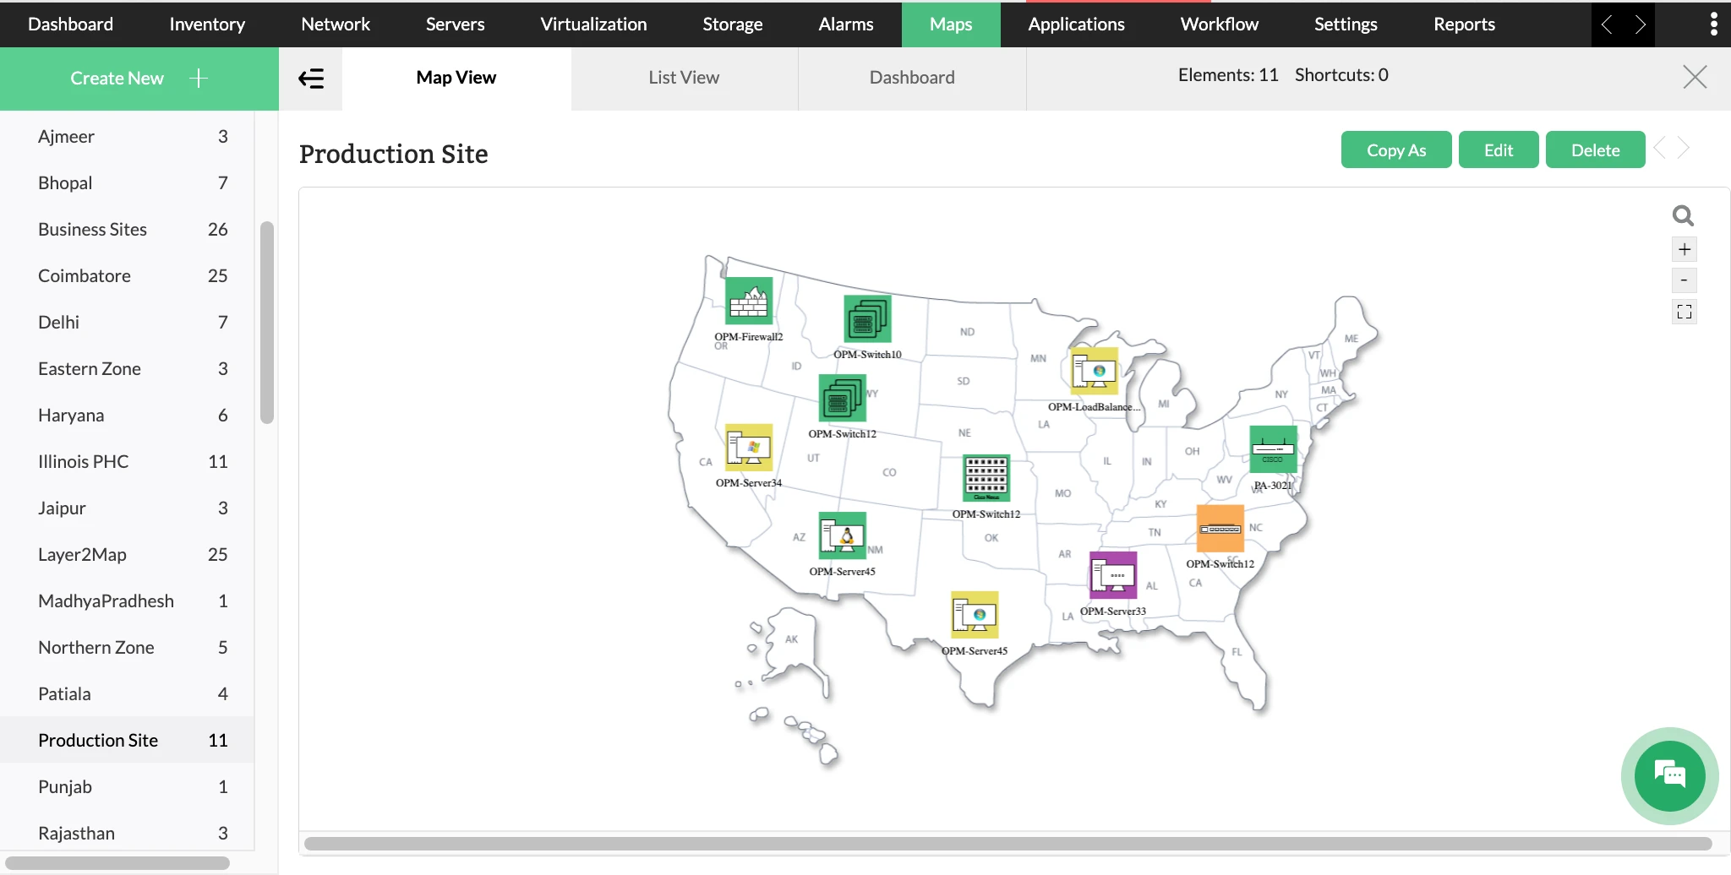1731x875 pixels.
Task: Open the Business Sites map
Action: [127, 229]
